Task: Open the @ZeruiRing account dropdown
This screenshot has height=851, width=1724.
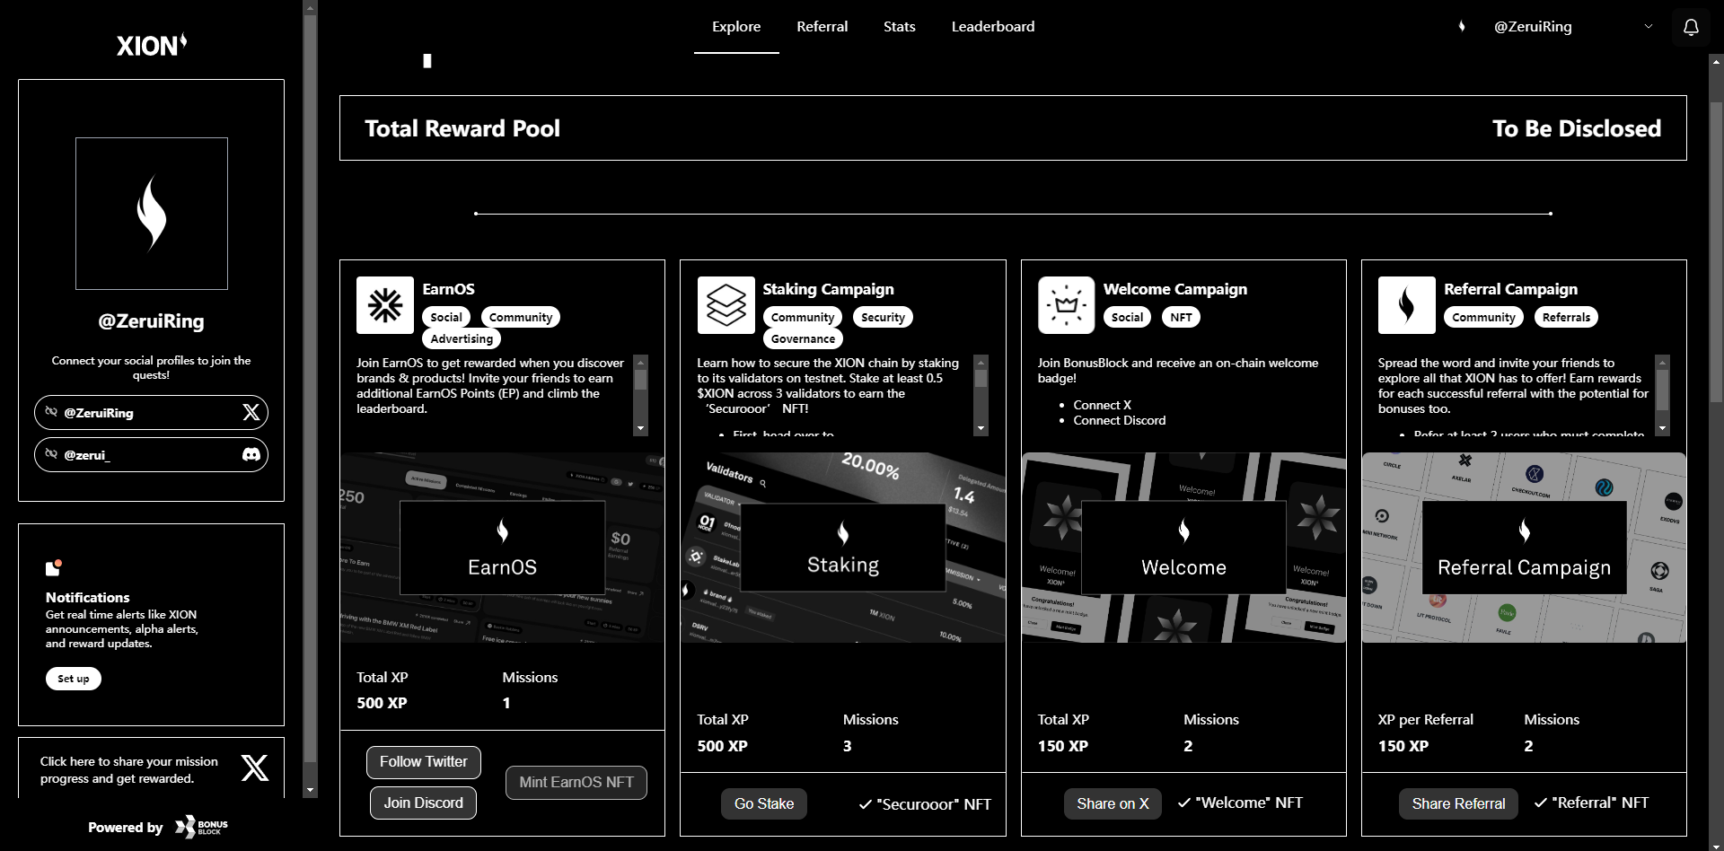Action: click(1648, 27)
